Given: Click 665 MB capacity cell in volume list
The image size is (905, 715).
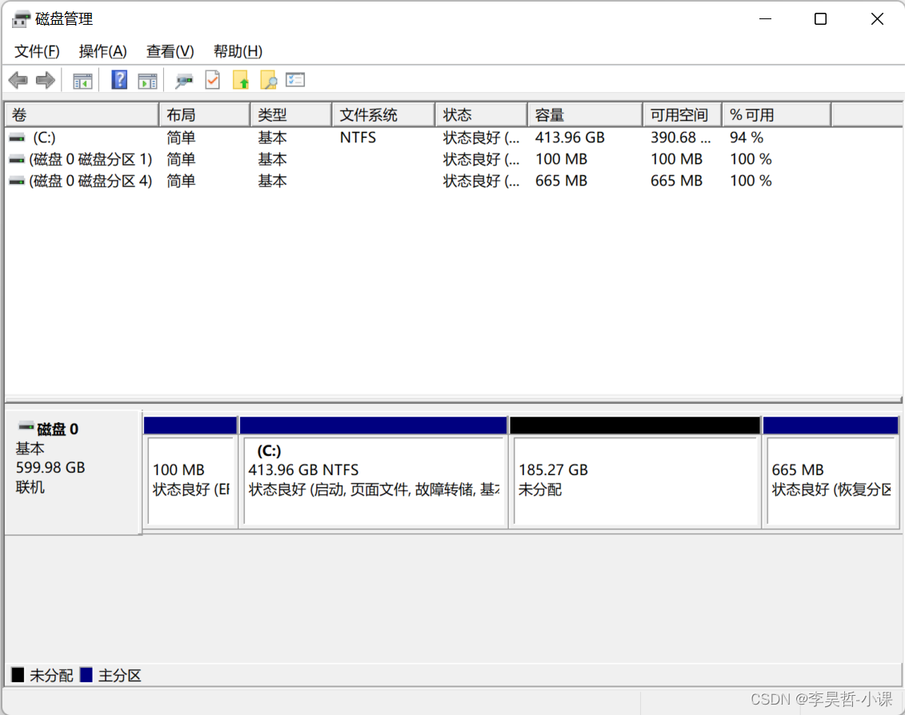Looking at the screenshot, I should [561, 182].
